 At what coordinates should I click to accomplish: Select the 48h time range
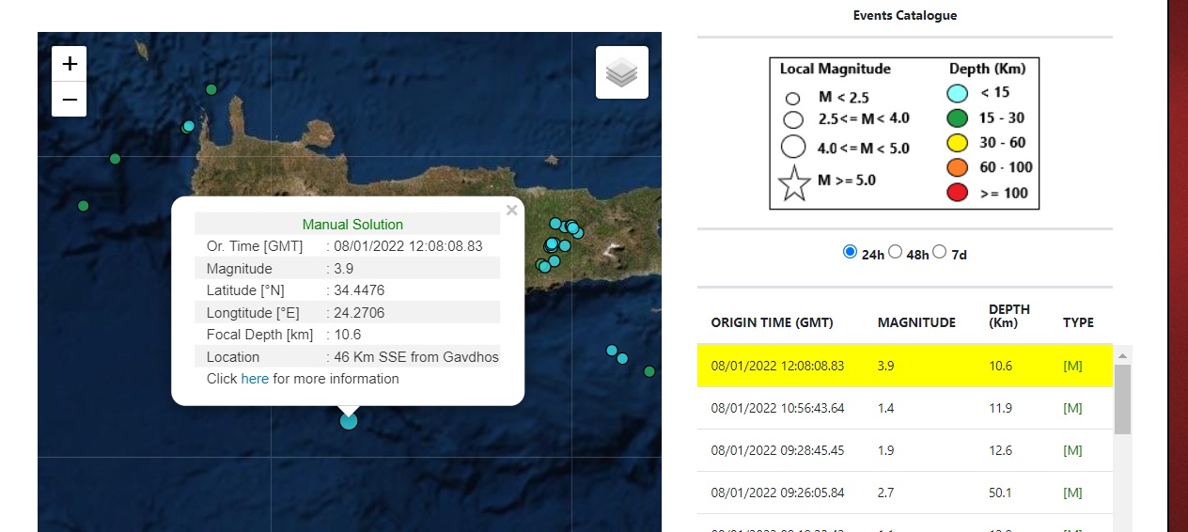[895, 252]
